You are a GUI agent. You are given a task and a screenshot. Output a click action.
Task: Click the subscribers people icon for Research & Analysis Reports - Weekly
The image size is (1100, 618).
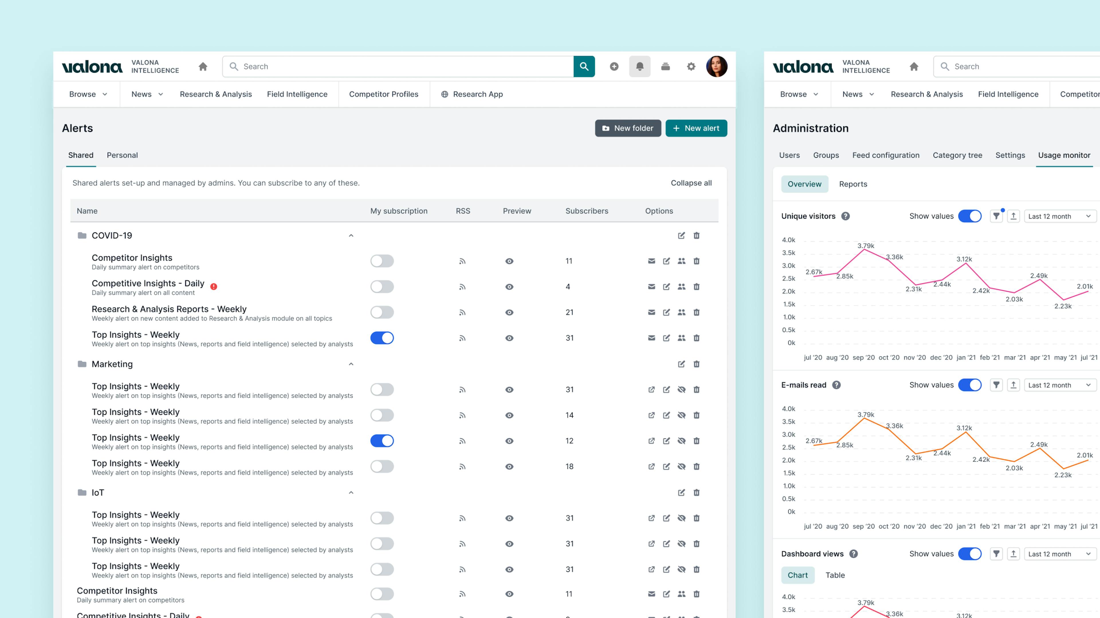click(x=681, y=312)
